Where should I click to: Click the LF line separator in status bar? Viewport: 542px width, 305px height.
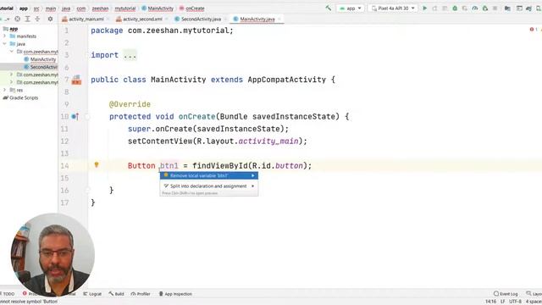click(x=502, y=302)
